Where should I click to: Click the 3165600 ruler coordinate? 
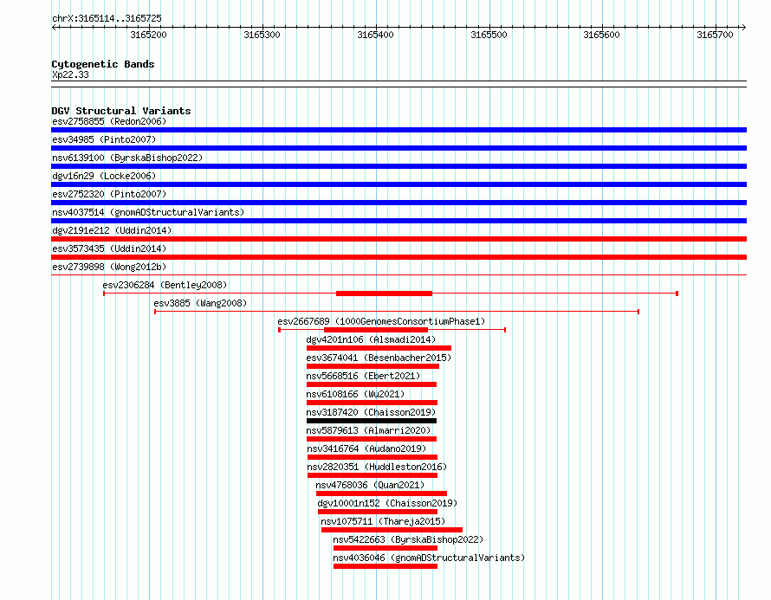pyautogui.click(x=601, y=35)
